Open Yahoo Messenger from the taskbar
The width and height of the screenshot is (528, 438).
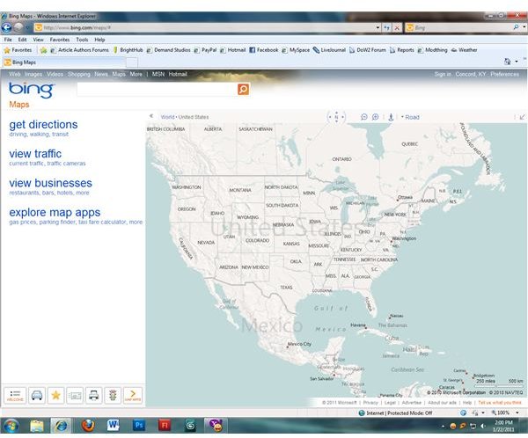click(x=216, y=426)
